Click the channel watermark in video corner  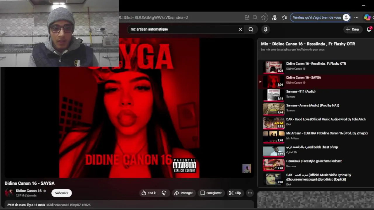[x=247, y=168]
